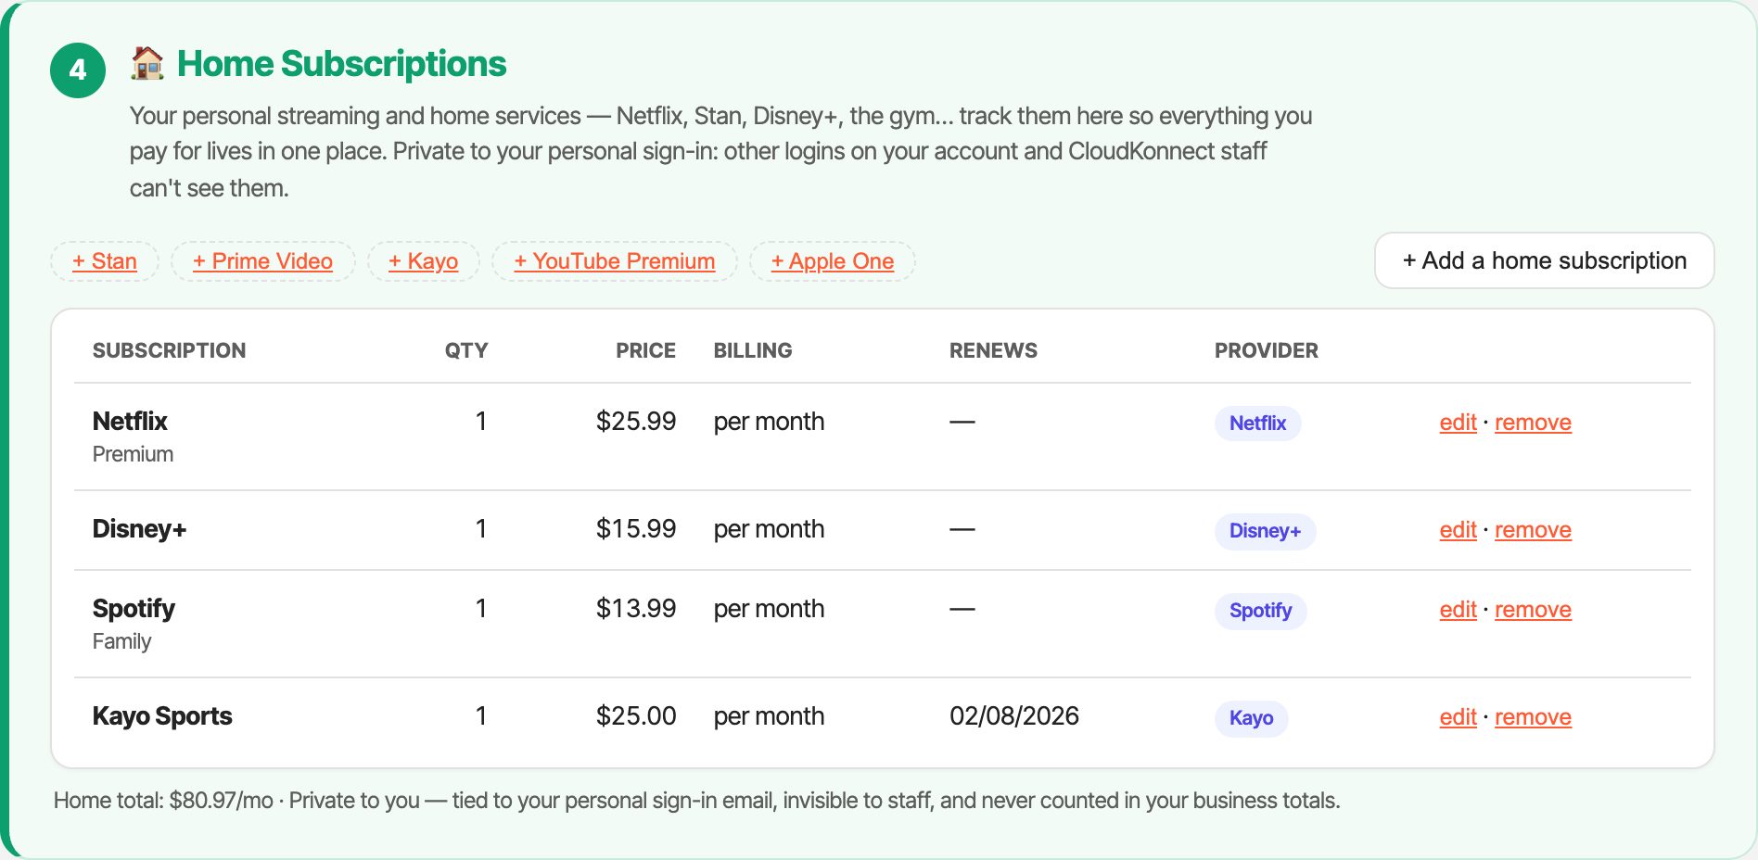This screenshot has width=1758, height=860.
Task: Edit the Netflix subscription
Action: [x=1458, y=423]
